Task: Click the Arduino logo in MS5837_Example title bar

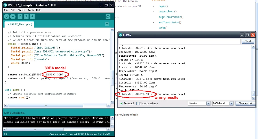Action: (5, 5)
